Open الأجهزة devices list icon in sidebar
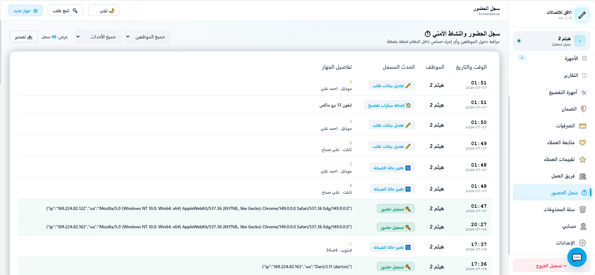 pos(584,58)
